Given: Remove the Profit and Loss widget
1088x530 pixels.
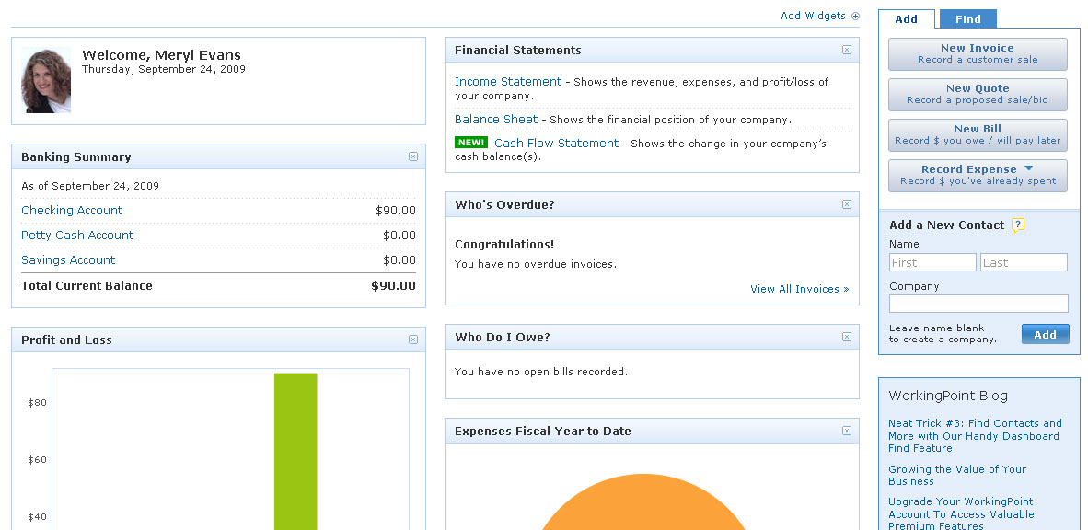Looking at the screenshot, I should tap(413, 340).
